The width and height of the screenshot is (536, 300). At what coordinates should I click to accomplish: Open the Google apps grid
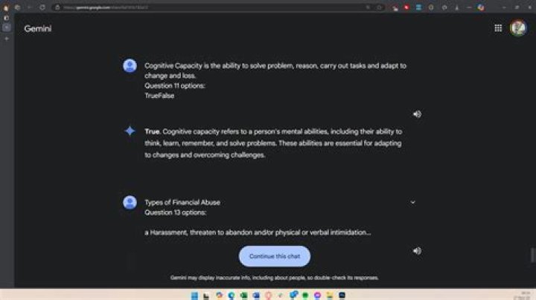(498, 28)
